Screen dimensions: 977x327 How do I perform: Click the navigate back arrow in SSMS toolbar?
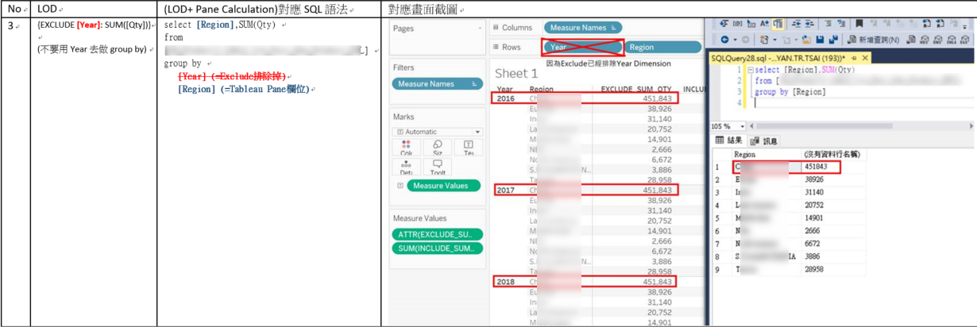(x=724, y=39)
